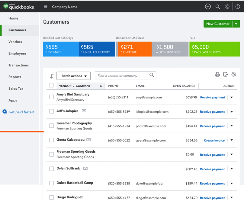Open Employees in sidebar
Viewport: 244px width, 208px height.
coord(18,53)
